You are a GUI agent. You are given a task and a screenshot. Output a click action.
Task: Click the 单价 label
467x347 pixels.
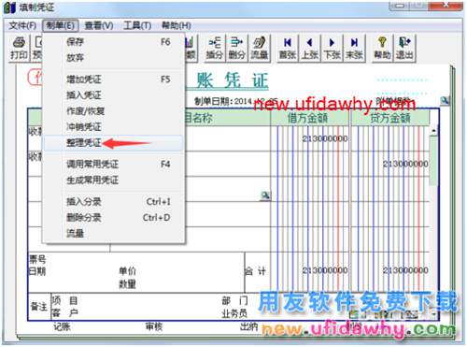tap(127, 271)
